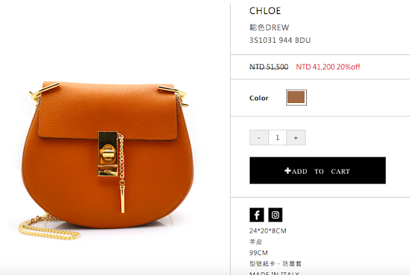Click the MADE IN ITALY text
The image size is (410, 275).
point(274,273)
